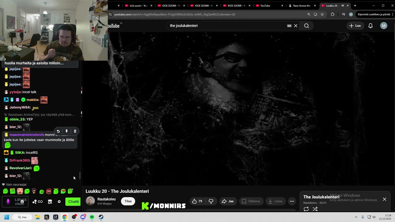The image size is (395, 222).
Task: Click the taskbar 'Hae' search box
Action: [x=22, y=217]
